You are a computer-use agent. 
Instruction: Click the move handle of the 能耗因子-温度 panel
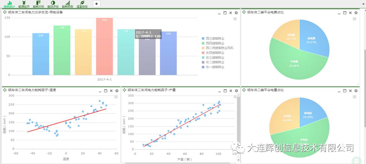click(5, 90)
